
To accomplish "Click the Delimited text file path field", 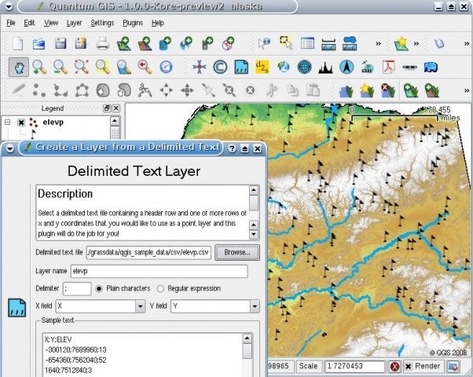I will 148,252.
